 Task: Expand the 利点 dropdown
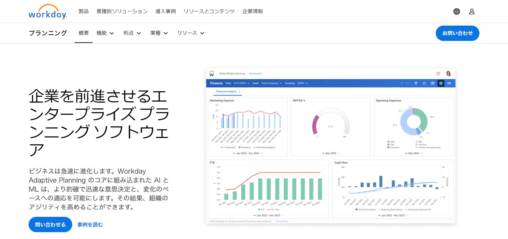coord(132,33)
